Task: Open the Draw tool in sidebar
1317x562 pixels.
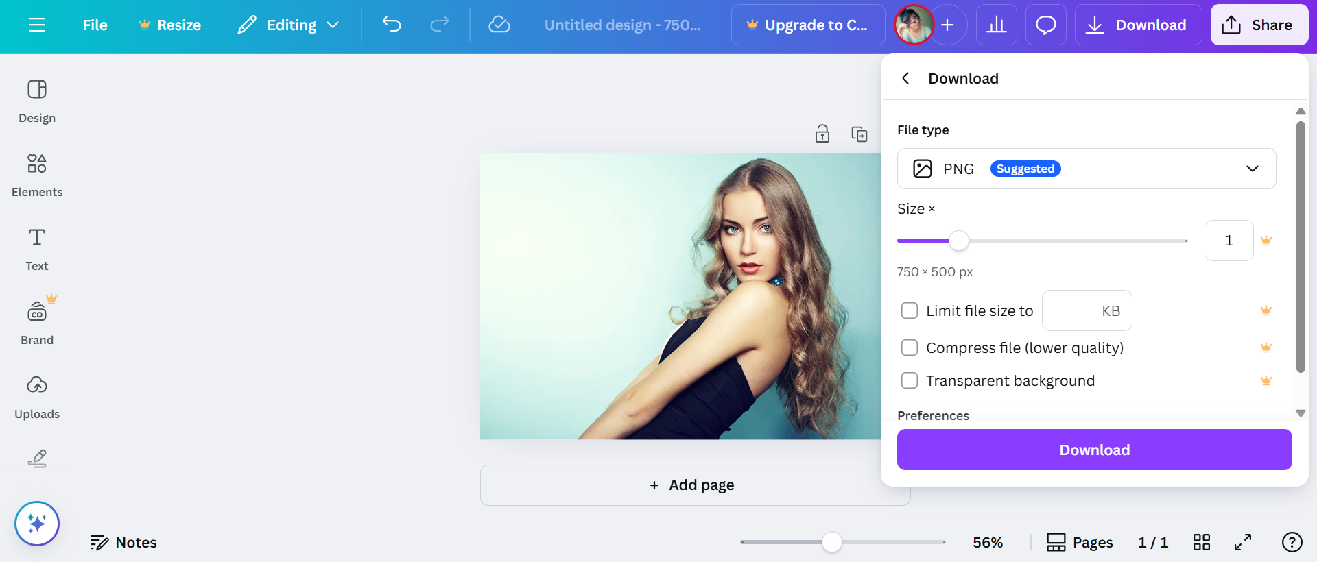Action: (37, 459)
